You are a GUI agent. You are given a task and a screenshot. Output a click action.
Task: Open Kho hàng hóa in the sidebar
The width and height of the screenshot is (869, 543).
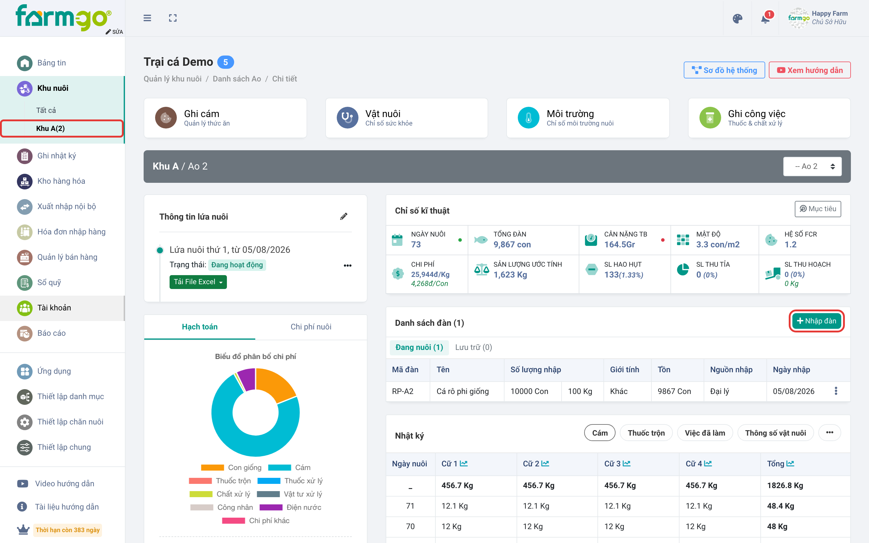[62, 181]
